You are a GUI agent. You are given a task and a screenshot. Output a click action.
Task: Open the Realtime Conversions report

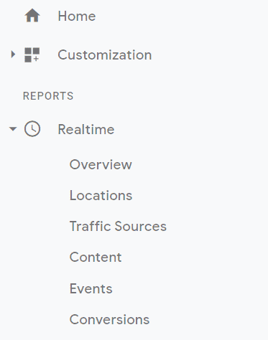click(109, 319)
